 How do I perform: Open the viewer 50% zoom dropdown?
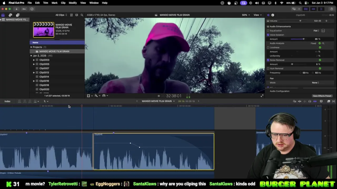(x=246, y=15)
